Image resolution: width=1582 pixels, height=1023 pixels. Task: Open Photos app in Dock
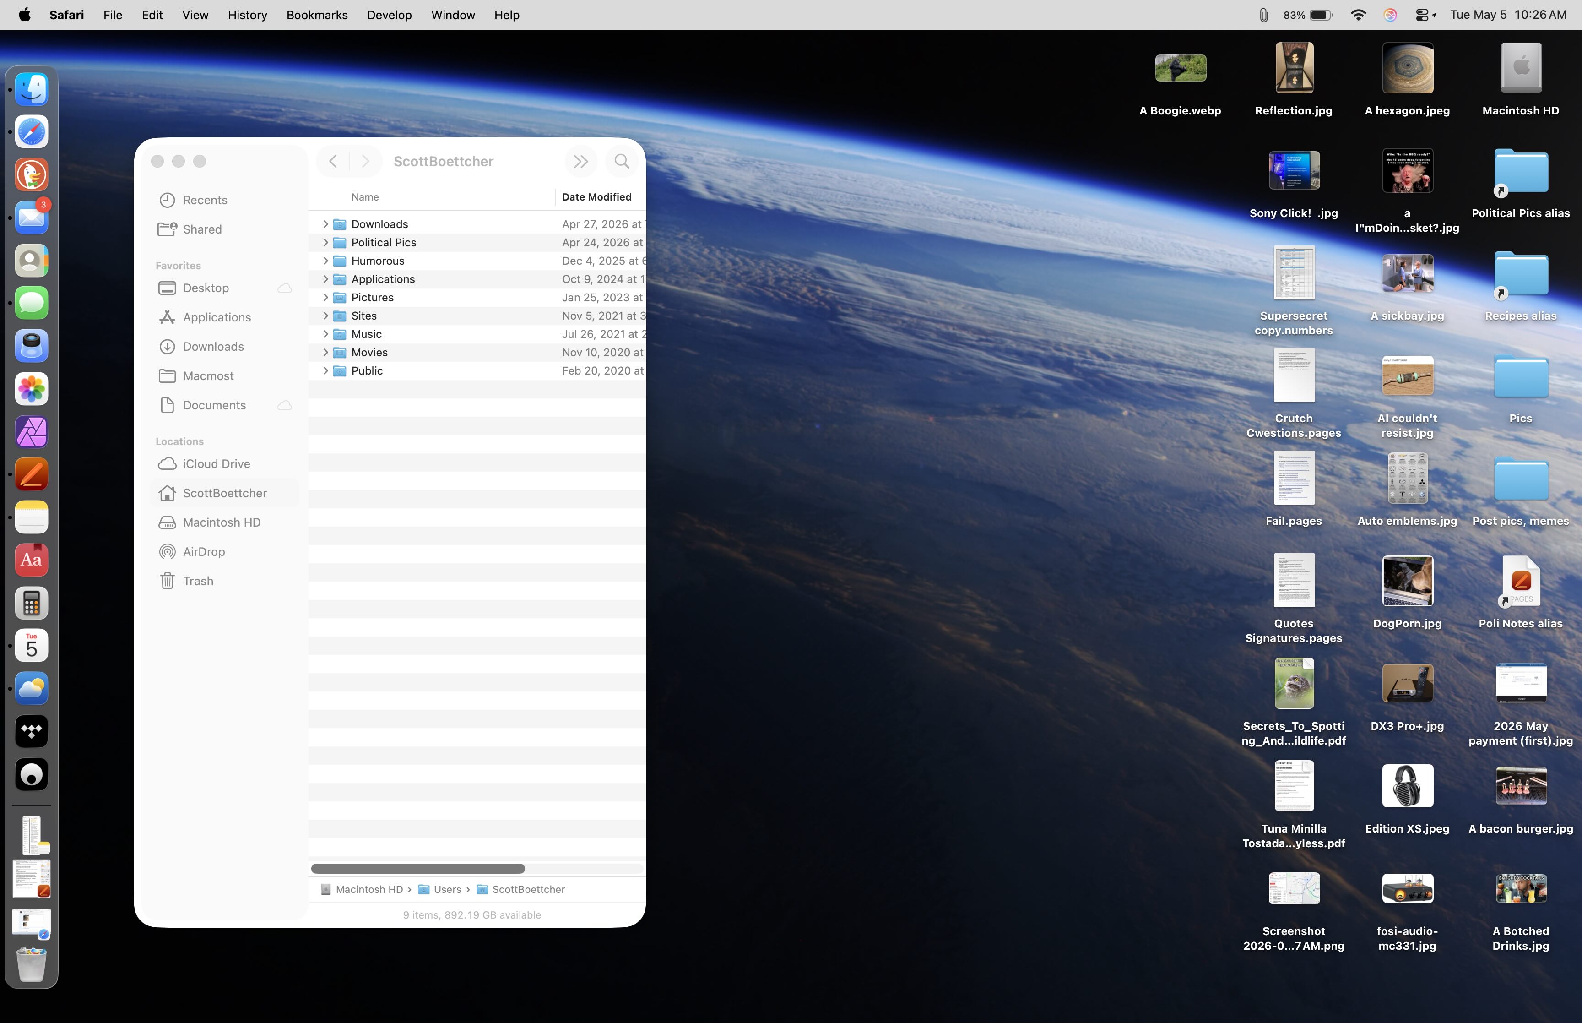pos(31,389)
